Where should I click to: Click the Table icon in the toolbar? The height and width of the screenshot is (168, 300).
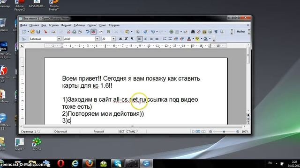pyautogui.click(x=177, y=32)
